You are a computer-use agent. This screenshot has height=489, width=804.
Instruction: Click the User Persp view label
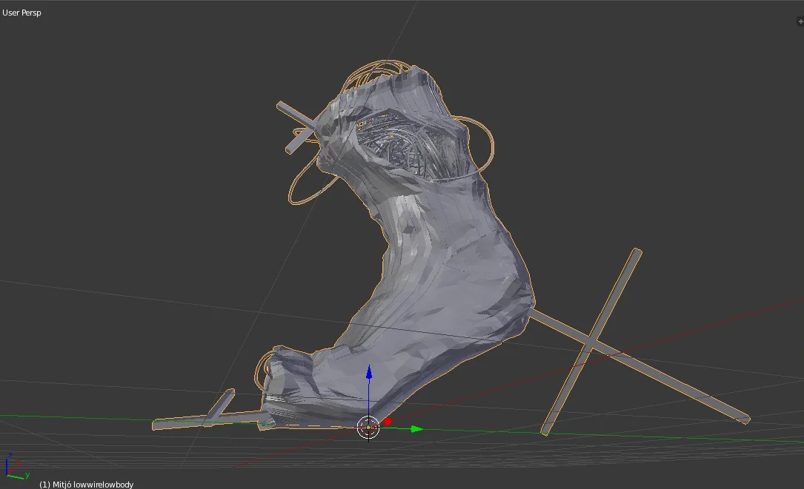tap(21, 13)
